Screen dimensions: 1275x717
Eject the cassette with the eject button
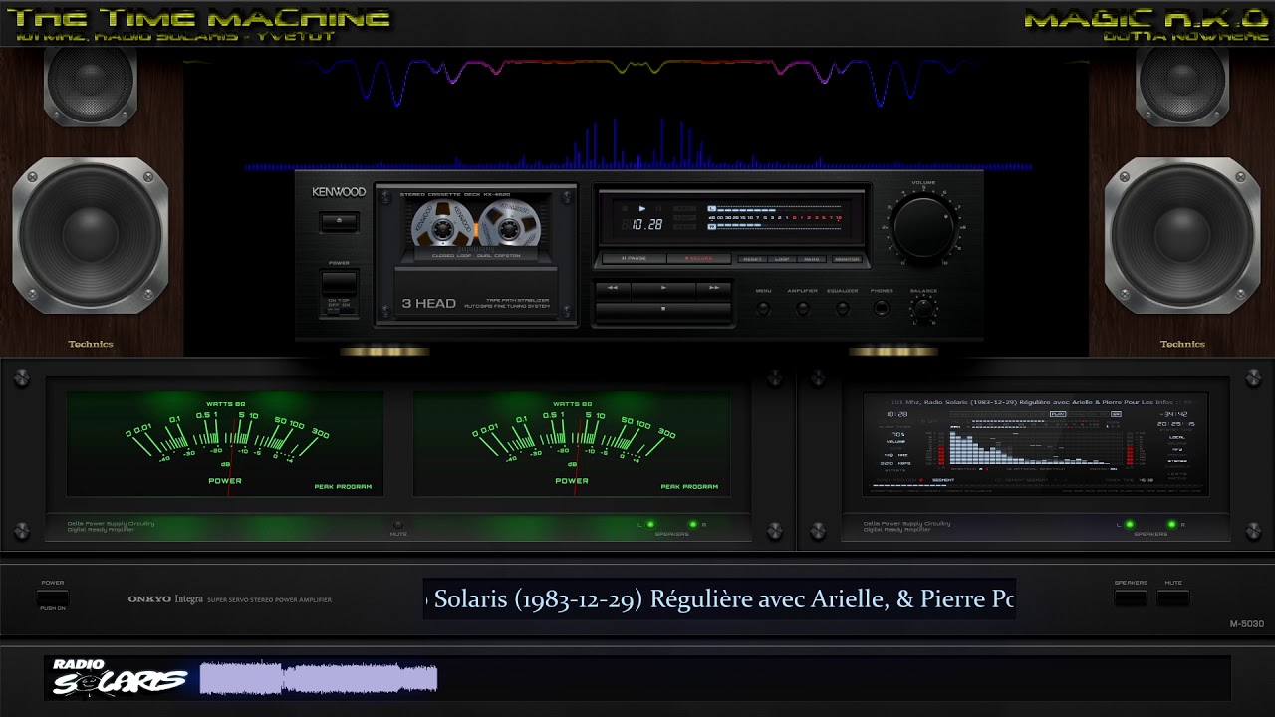339,221
